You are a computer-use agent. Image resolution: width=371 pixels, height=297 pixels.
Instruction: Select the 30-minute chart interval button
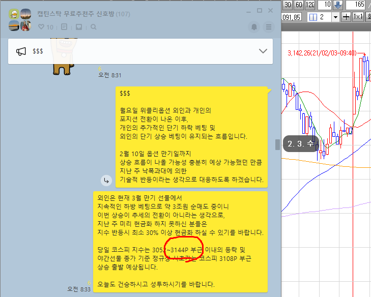coord(288,5)
